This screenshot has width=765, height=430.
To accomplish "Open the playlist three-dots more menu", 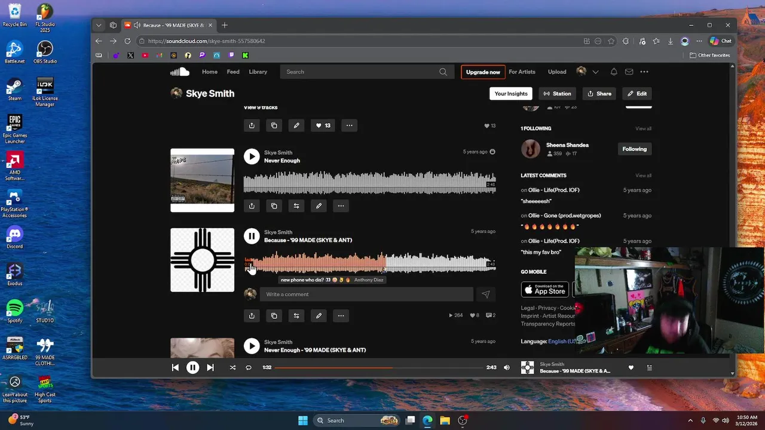I will tap(349, 125).
